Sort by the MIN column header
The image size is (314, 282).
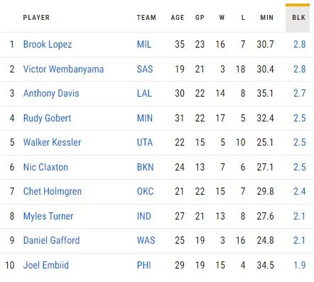(266, 18)
